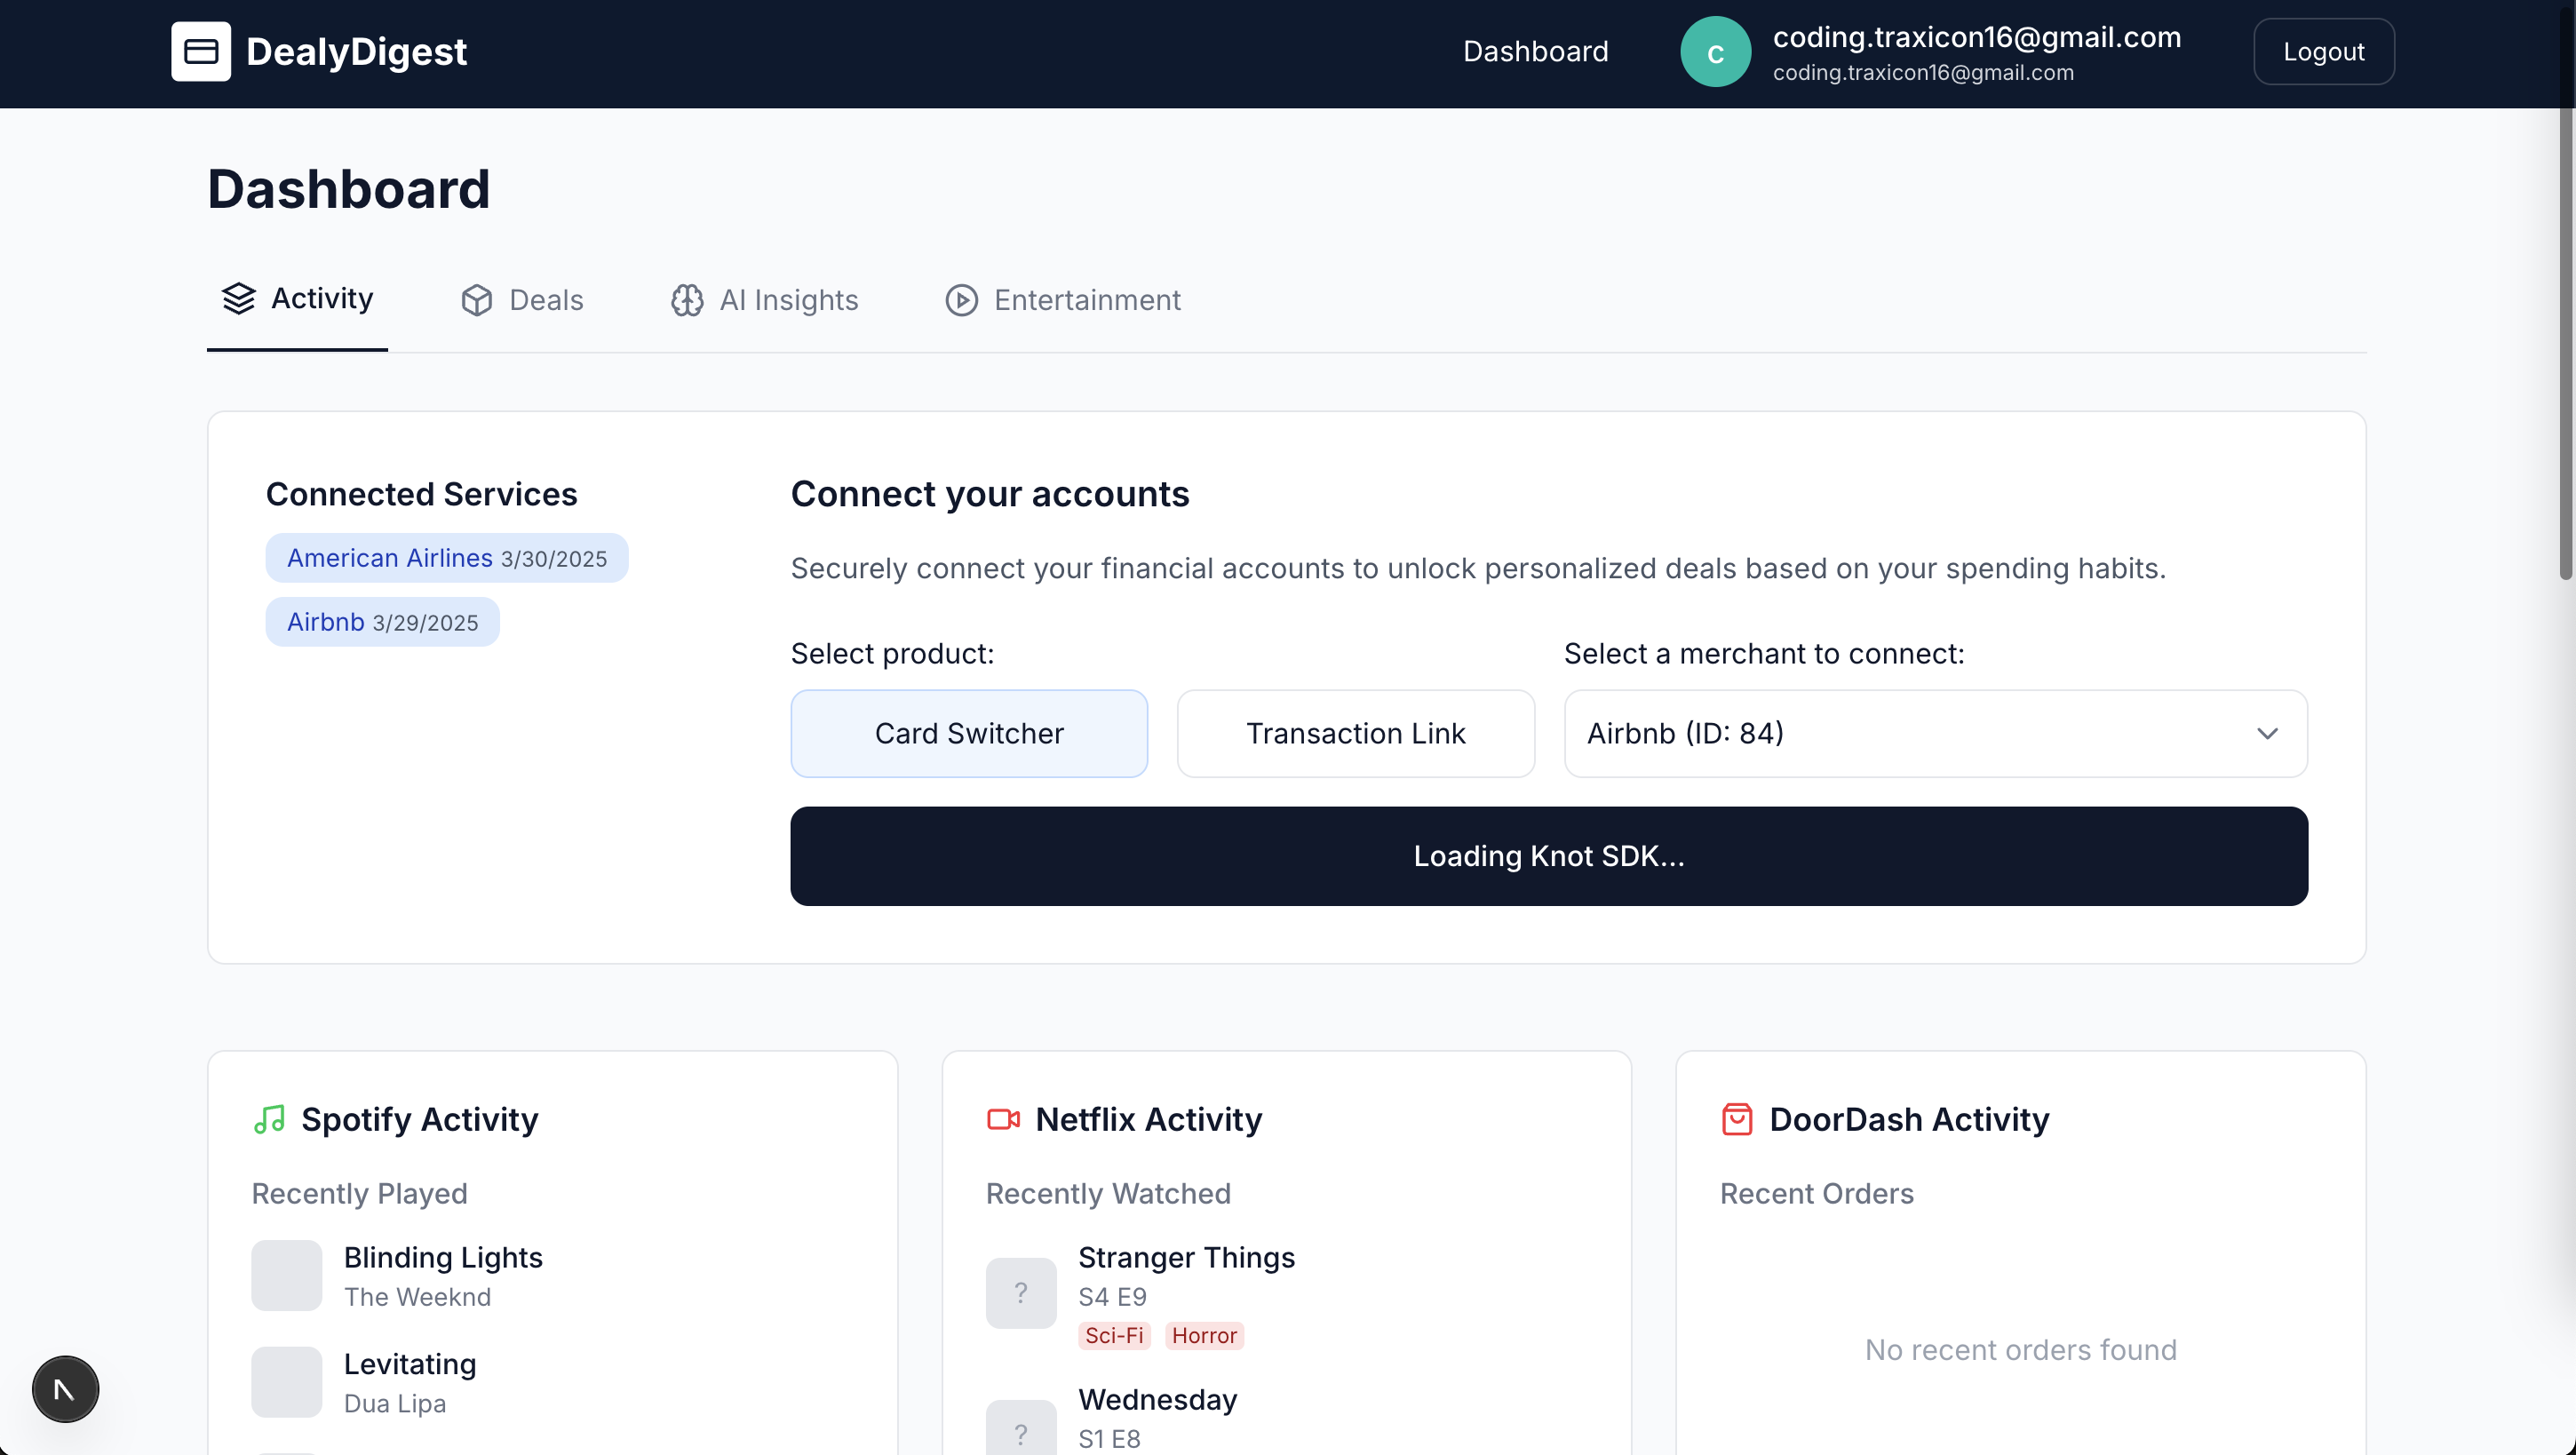Click the American Airlines connected service badge
The height and width of the screenshot is (1455, 2576).
click(446, 558)
